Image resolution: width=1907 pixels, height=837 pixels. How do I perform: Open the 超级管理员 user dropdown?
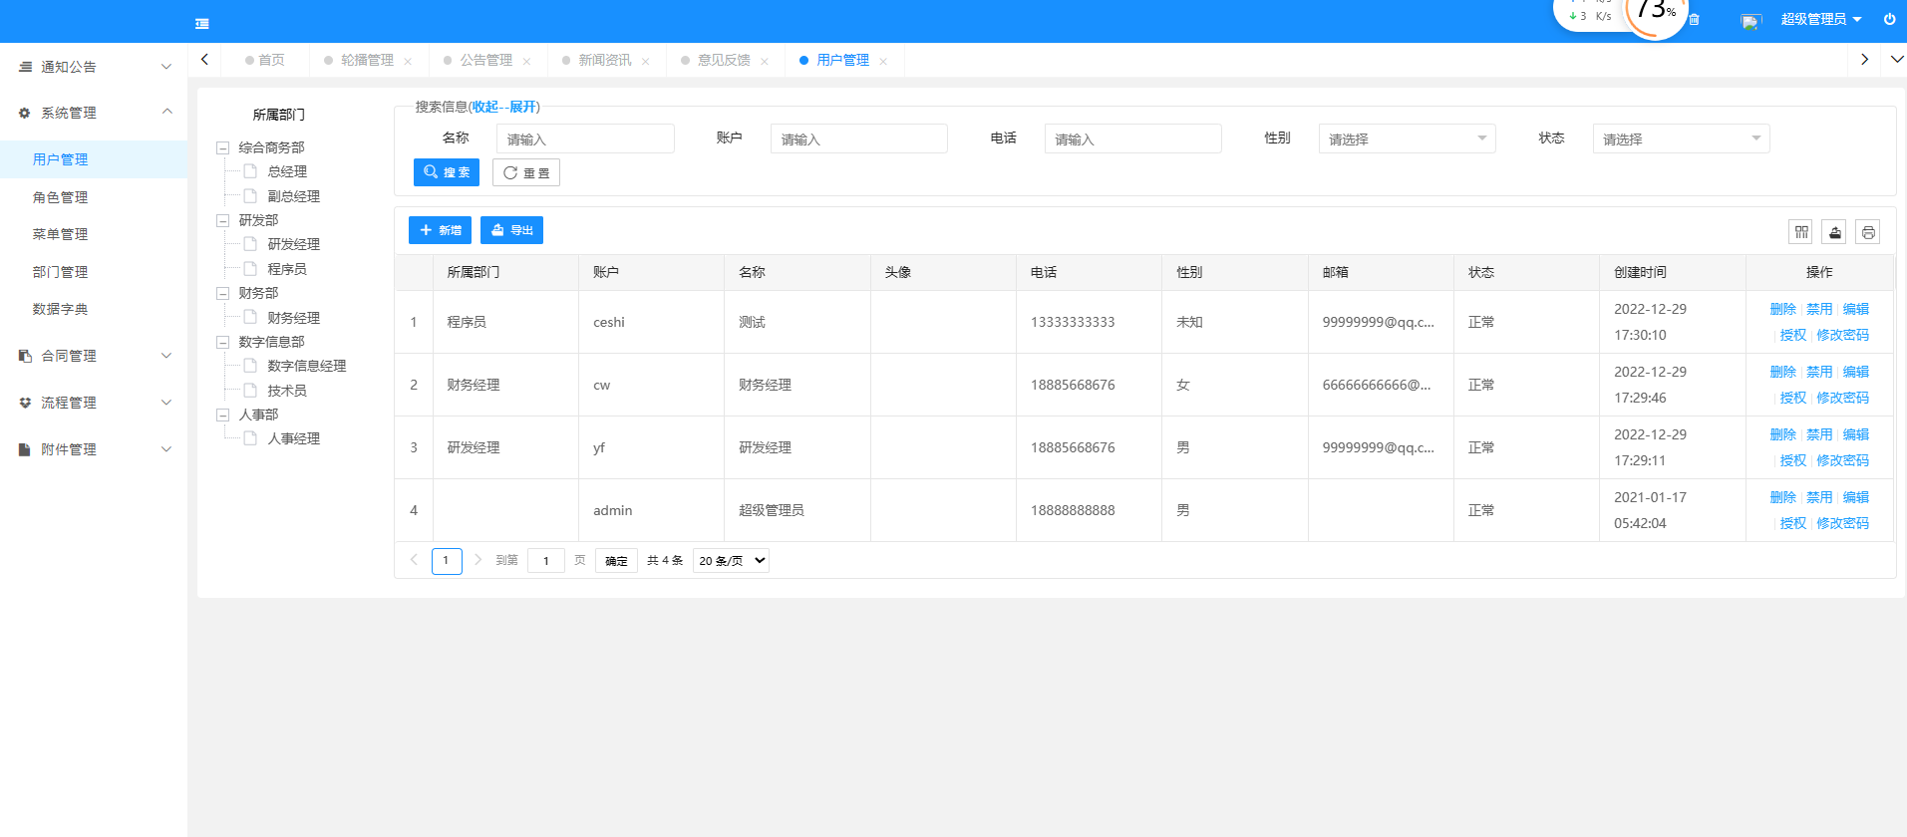[1821, 20]
